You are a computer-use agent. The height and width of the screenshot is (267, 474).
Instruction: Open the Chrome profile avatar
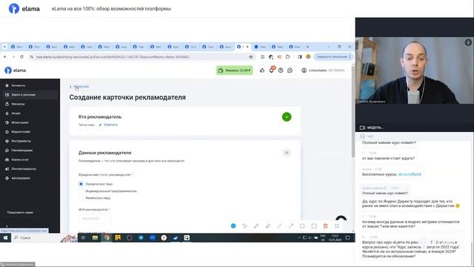[x=308, y=56]
